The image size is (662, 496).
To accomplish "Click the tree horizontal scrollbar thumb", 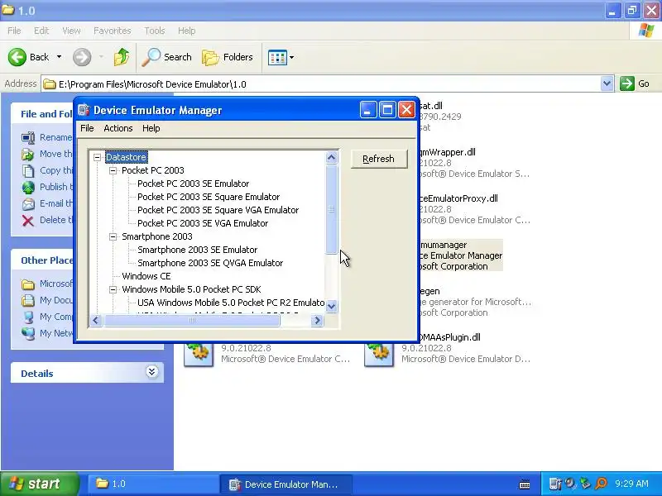I will click(192, 321).
